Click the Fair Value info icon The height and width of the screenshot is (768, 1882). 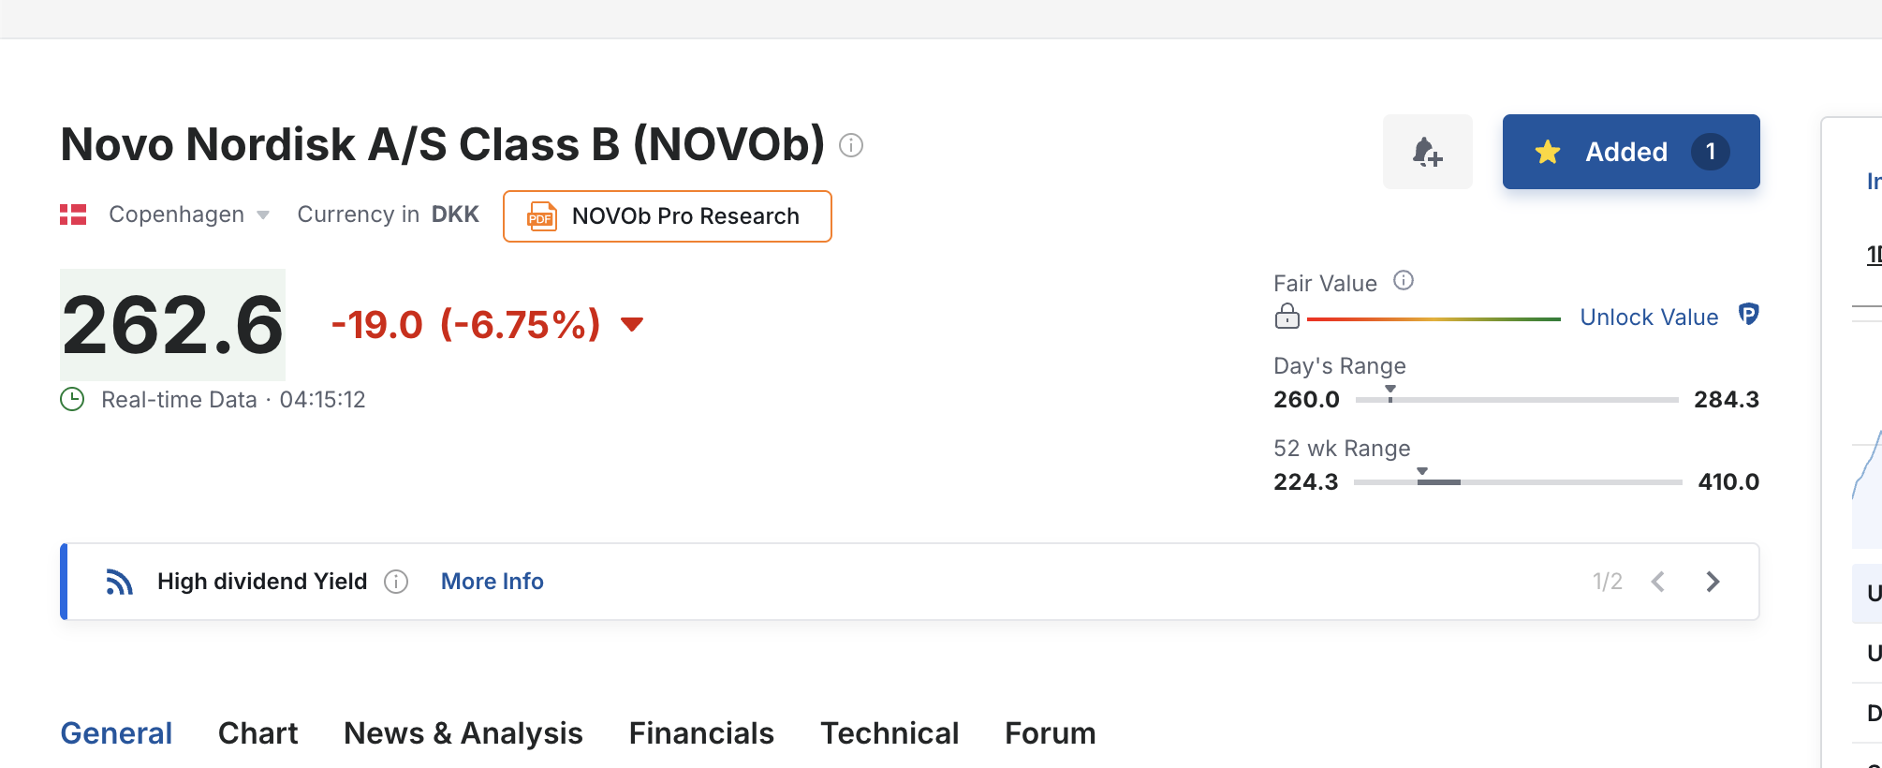point(1404,280)
